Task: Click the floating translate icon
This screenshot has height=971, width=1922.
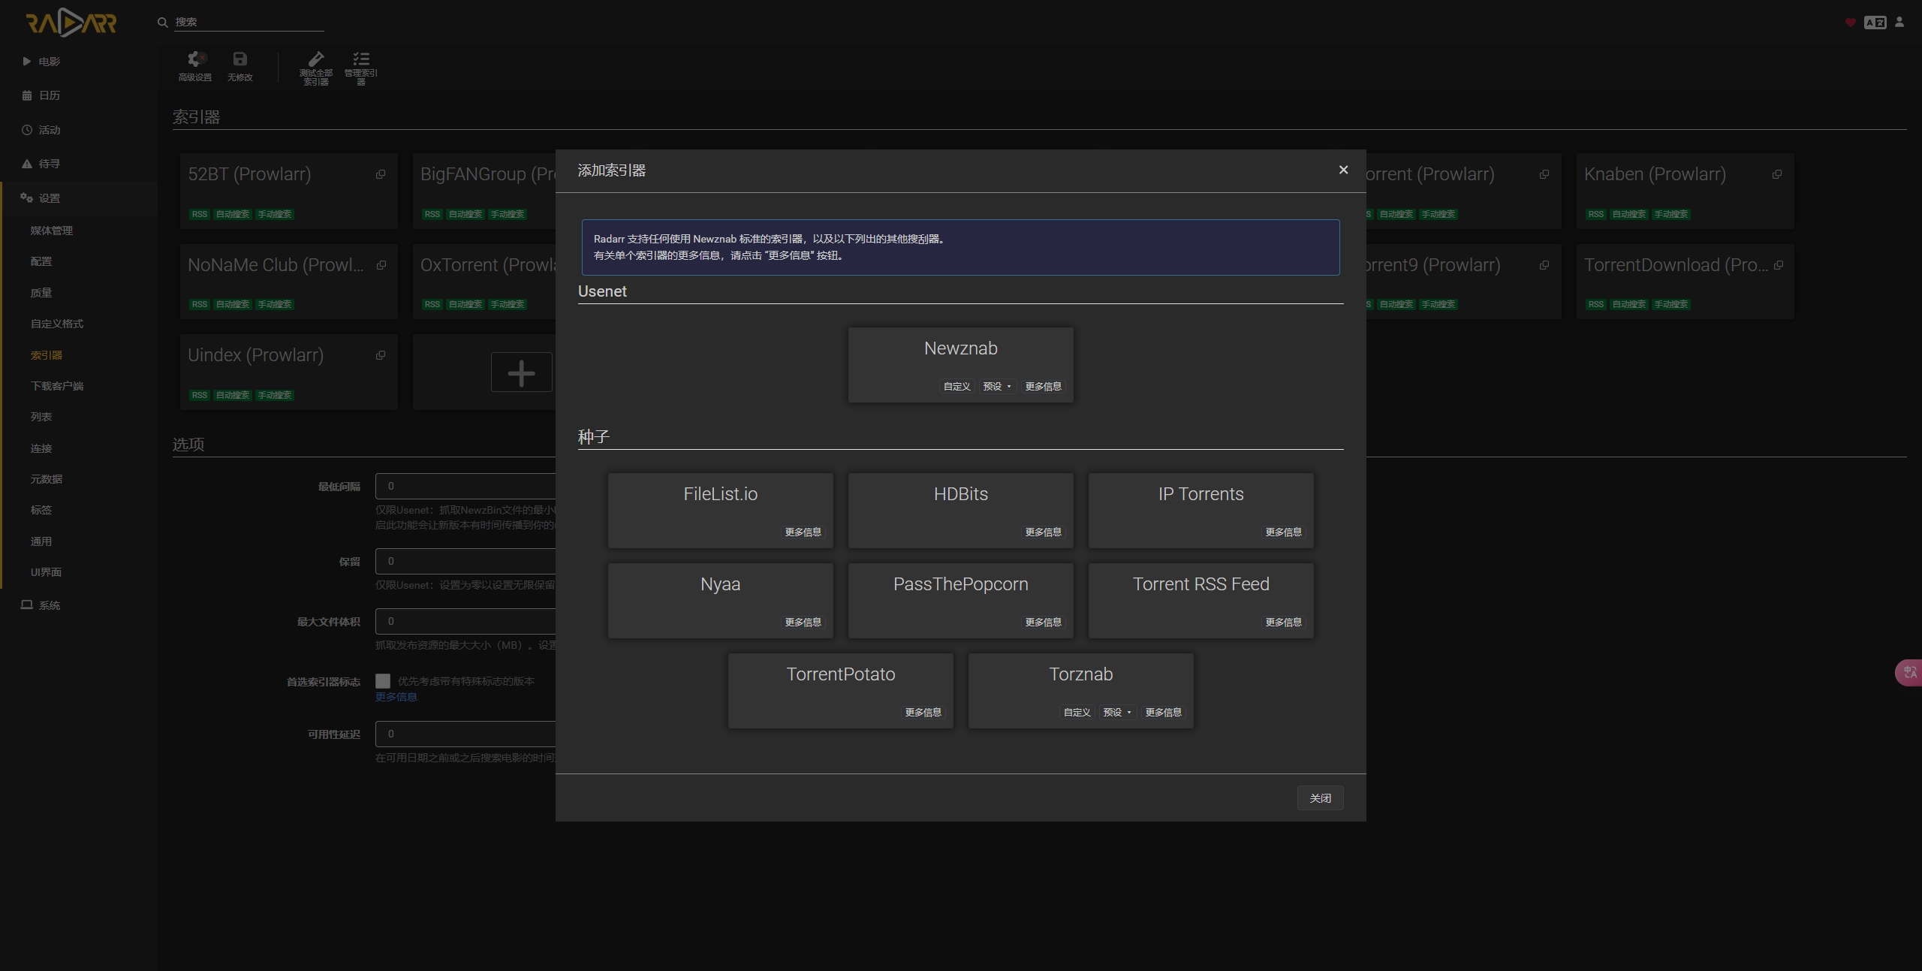Action: tap(1909, 672)
